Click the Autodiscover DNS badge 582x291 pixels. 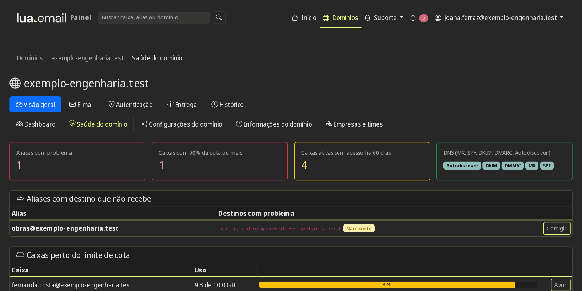click(x=462, y=166)
